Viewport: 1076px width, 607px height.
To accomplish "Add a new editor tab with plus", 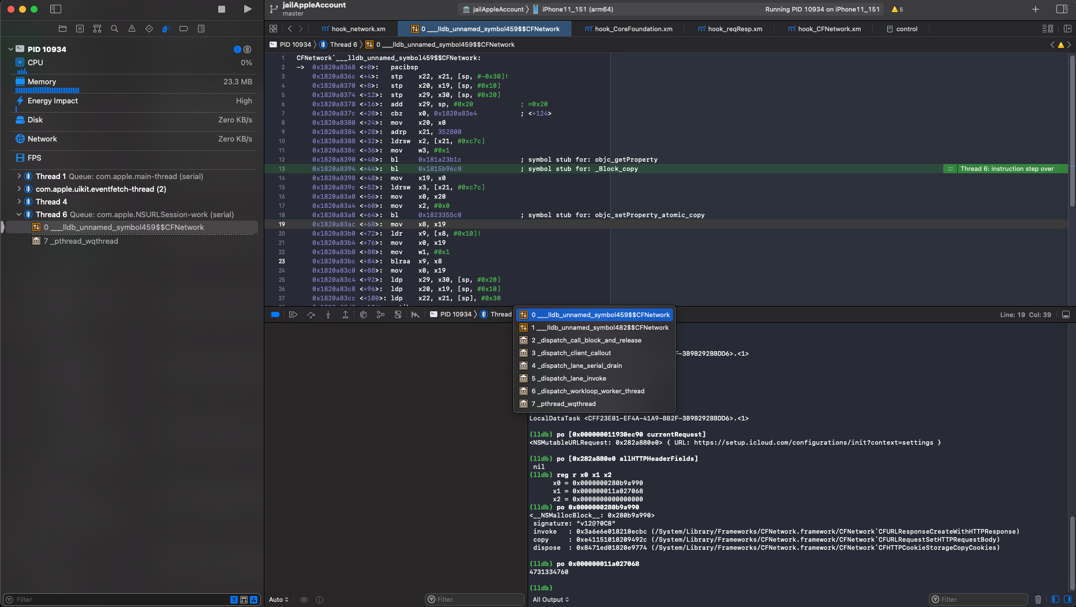I will click(1036, 9).
